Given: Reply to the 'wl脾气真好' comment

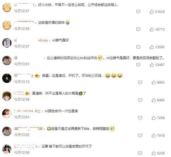Looking at the screenshot, I should 138,47.
